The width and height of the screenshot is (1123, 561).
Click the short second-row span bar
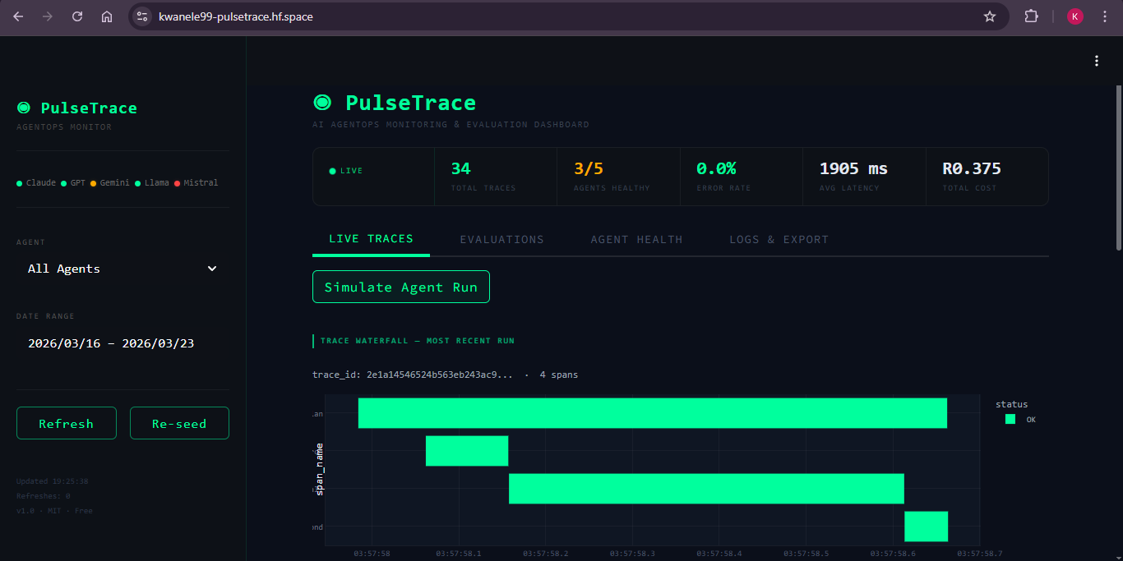[467, 451]
